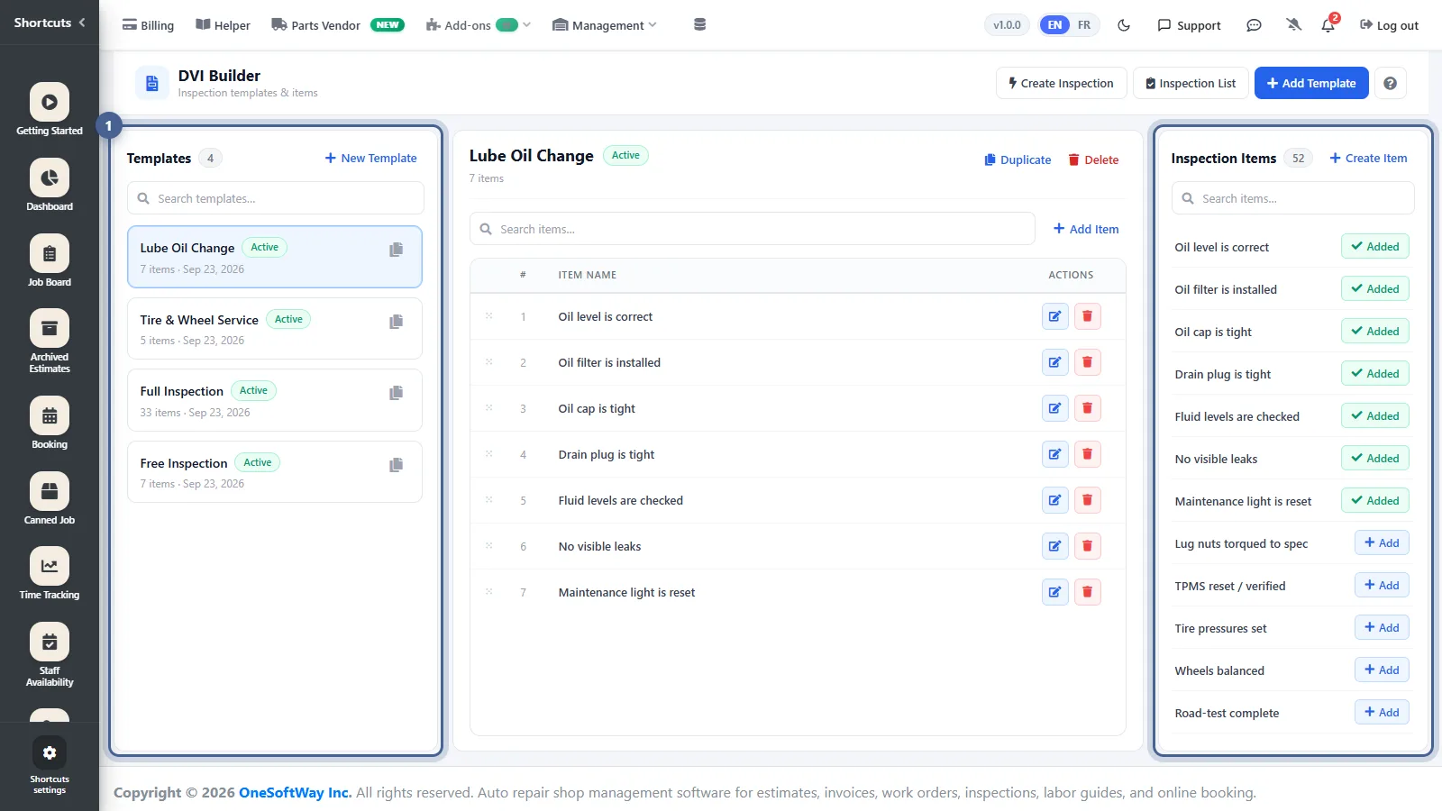Edit the 'No visible leaks' item
This screenshot has height=811, width=1442.
(x=1054, y=546)
